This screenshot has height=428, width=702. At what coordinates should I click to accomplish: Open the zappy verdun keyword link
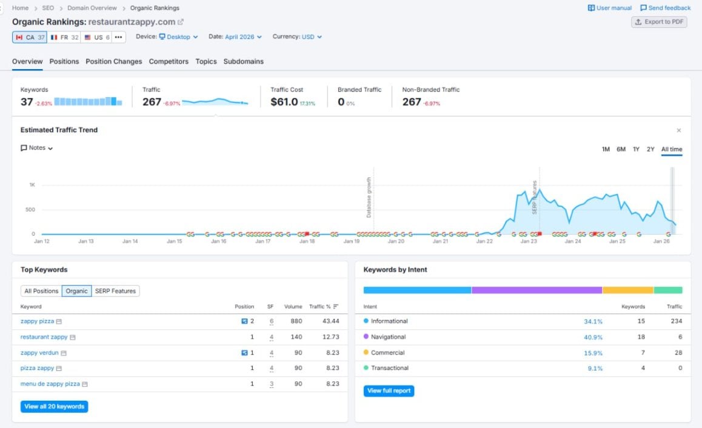39,353
